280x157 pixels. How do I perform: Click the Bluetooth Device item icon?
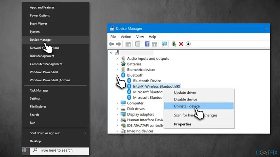[129, 81]
